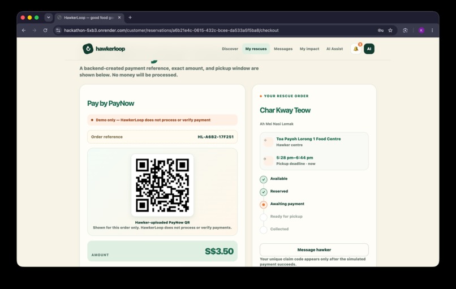The image size is (456, 289).
Task: Open the My impact nav item
Action: [x=309, y=49]
